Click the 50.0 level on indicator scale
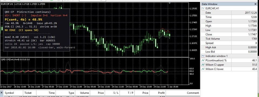The height and width of the screenshot is (97, 259). (x=192, y=71)
